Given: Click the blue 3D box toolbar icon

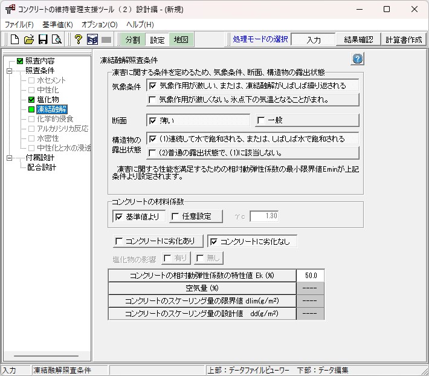Looking at the screenshot, I should pyautogui.click(x=92, y=40).
